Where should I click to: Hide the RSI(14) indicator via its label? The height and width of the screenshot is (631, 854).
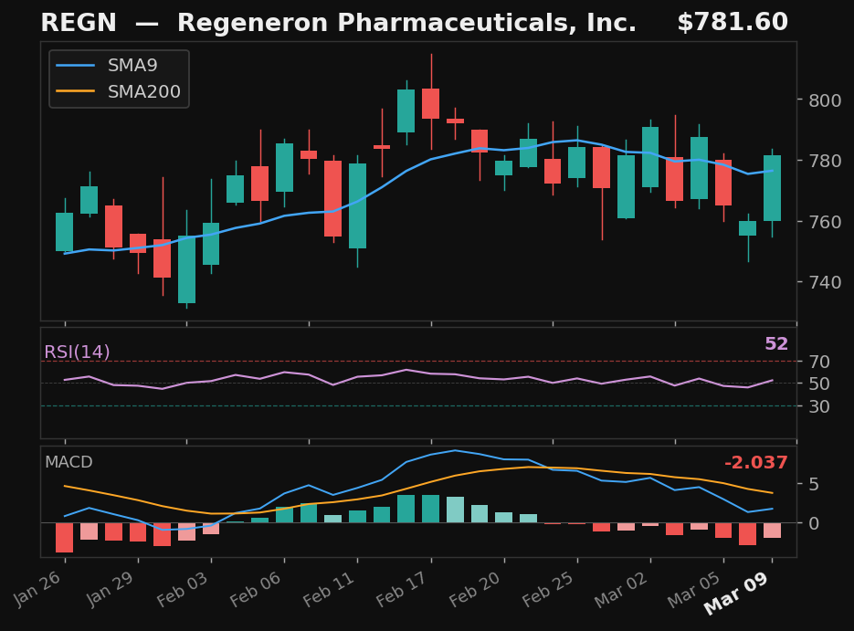76,351
